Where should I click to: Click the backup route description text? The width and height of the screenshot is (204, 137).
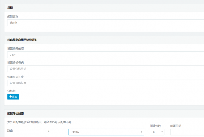point(39,122)
